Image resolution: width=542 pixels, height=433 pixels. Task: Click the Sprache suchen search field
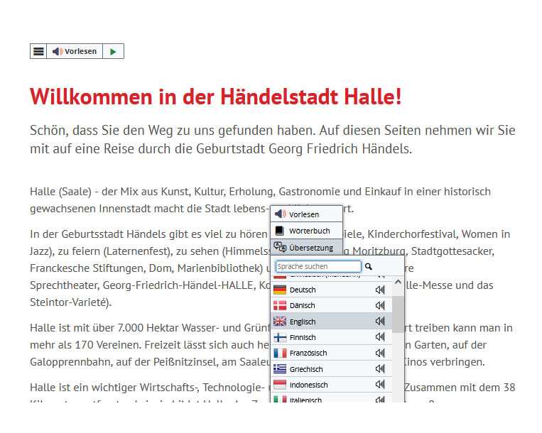(x=318, y=267)
